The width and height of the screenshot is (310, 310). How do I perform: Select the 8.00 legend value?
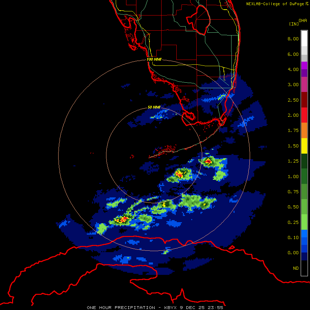point(293,39)
